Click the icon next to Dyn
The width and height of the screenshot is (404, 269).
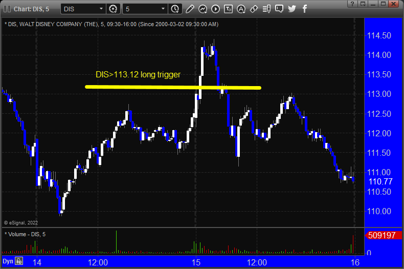pyautogui.click(x=19, y=261)
